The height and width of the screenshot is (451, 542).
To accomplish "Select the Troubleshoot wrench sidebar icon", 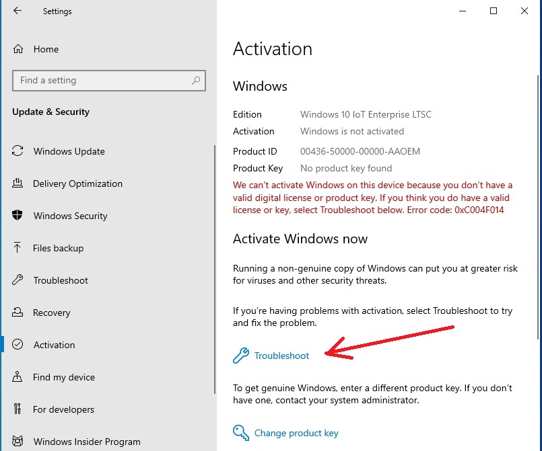I will click(x=18, y=280).
